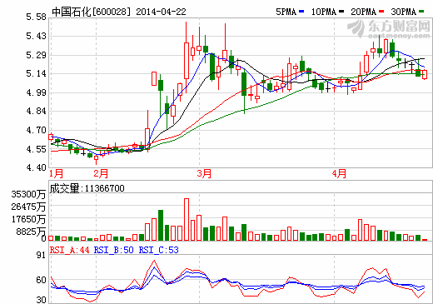Click the 5PMA blue legend swatch
Screen dimensions: 433x304
[x=301, y=12]
